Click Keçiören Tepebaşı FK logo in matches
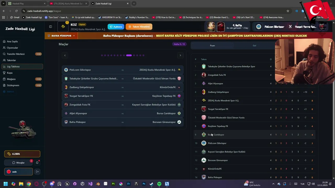 pos(179,96)
